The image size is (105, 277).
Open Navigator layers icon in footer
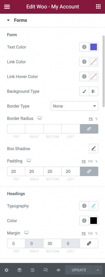[x=19, y=270]
